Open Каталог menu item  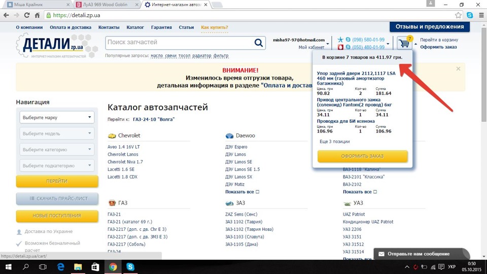coord(135,27)
